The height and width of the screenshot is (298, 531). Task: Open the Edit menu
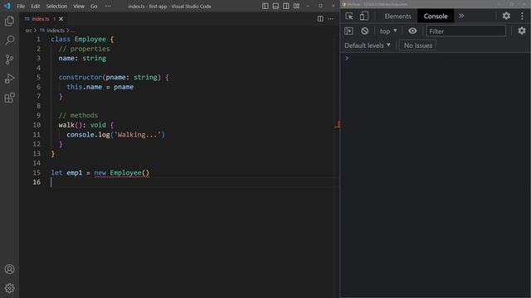[x=35, y=6]
